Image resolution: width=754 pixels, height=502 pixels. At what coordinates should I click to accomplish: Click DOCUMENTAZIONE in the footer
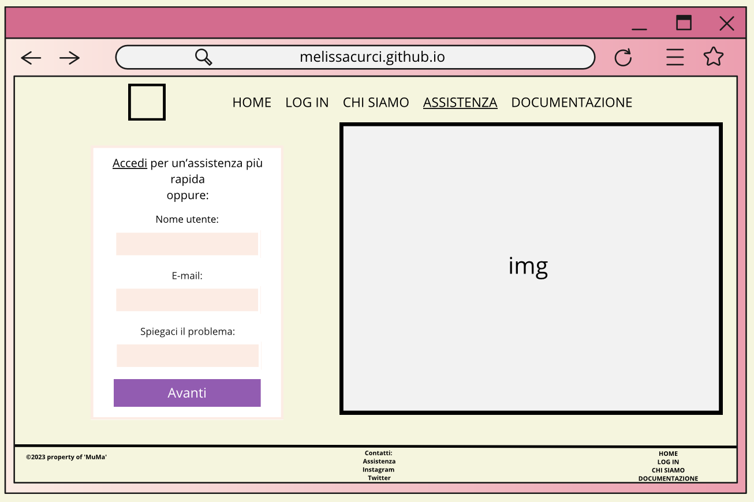pos(668,478)
